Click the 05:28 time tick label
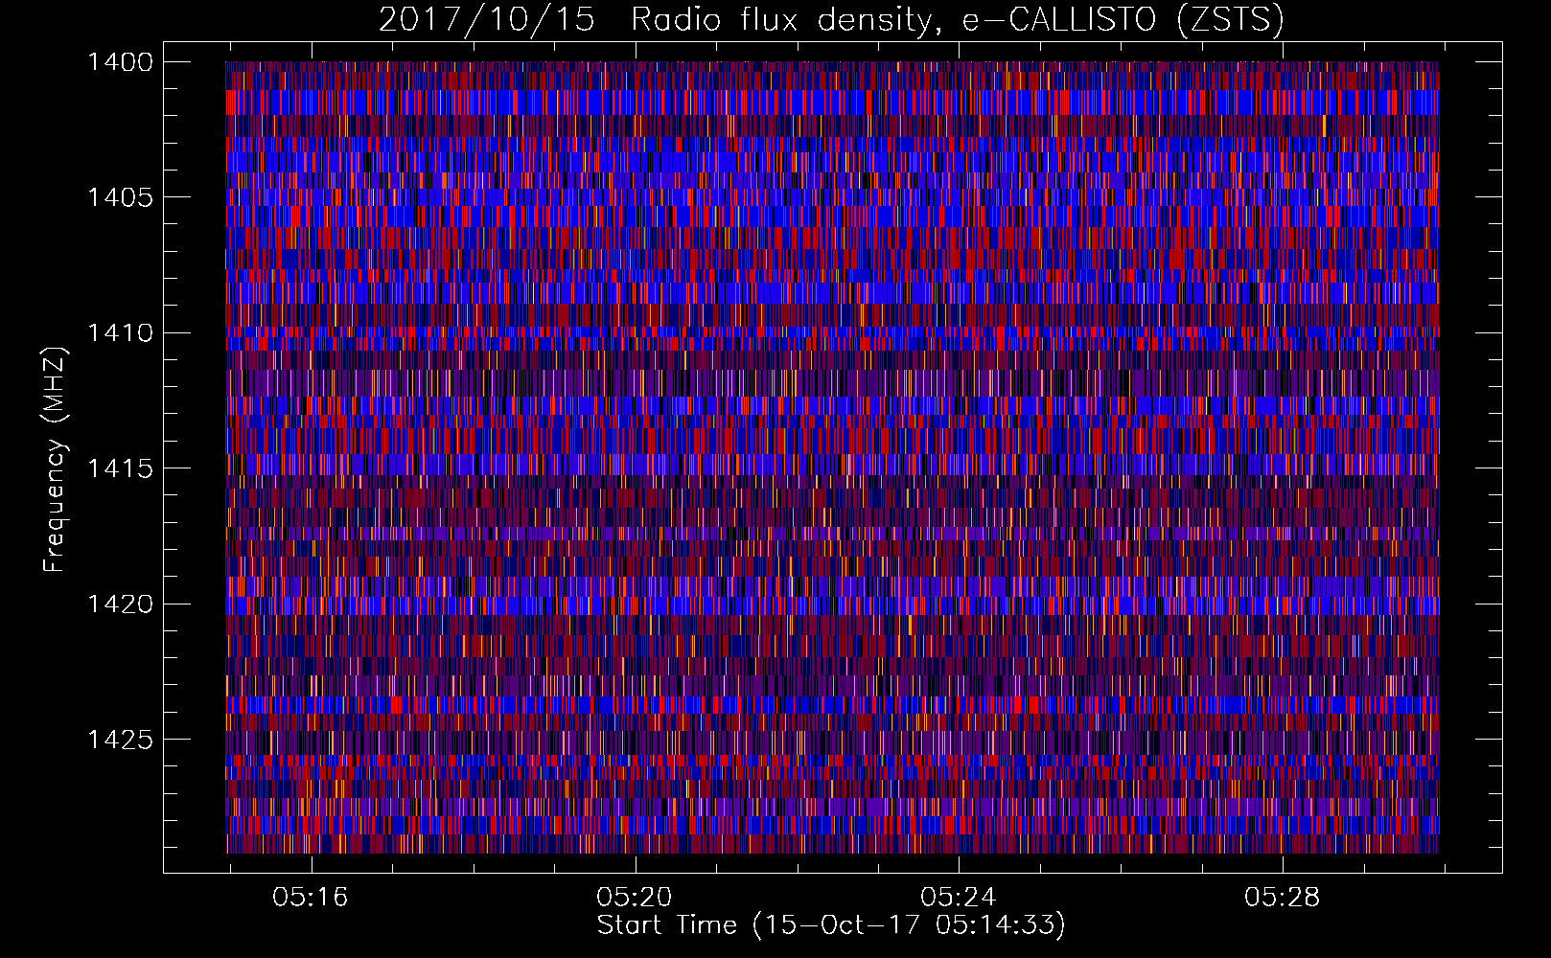The image size is (1551, 958). [1283, 898]
